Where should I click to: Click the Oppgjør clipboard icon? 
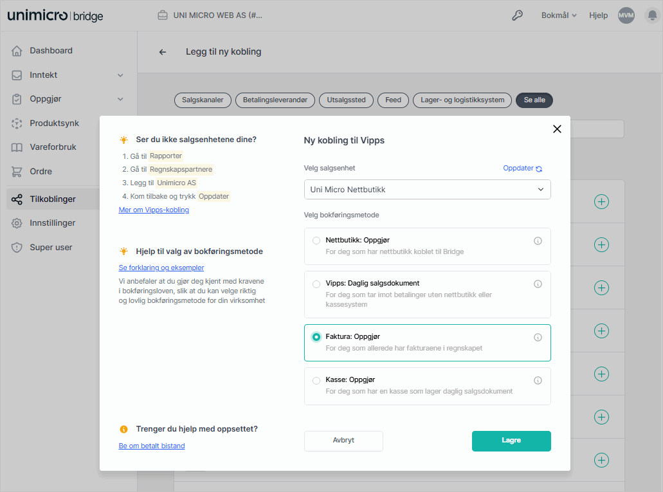17,100
